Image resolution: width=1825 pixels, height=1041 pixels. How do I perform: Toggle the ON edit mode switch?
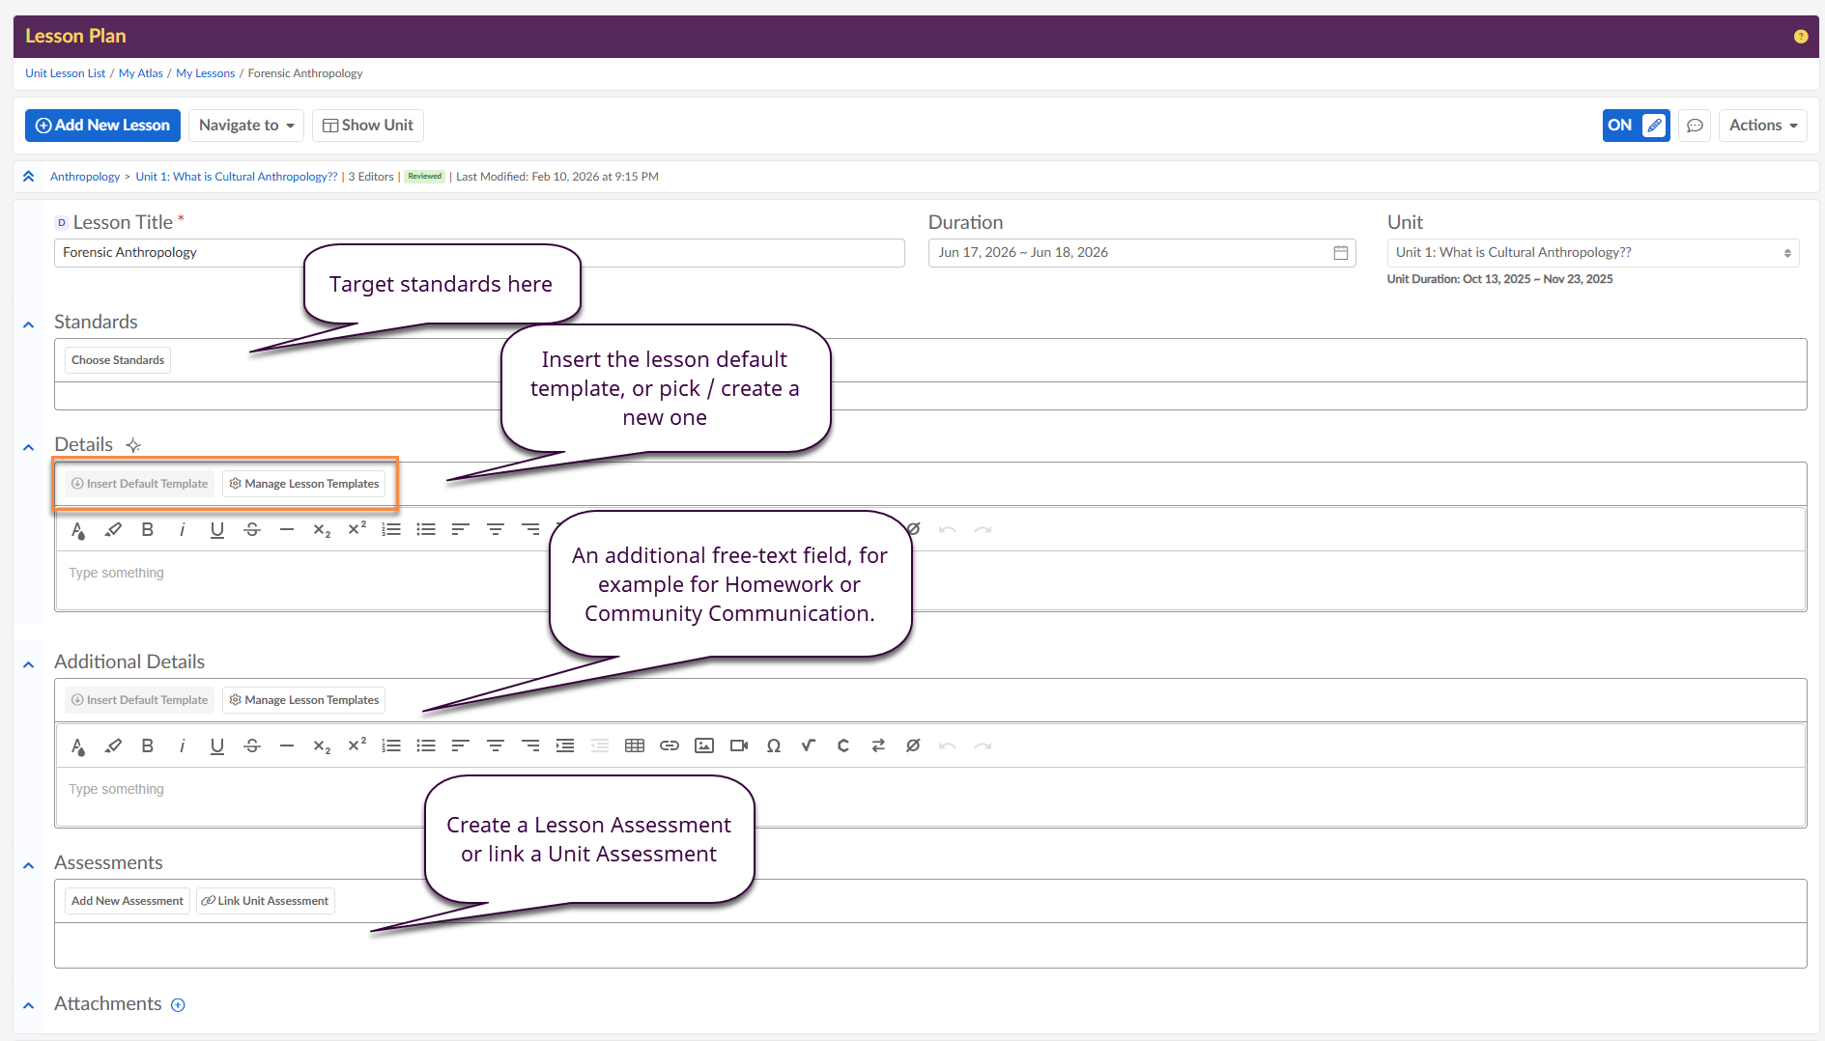pyautogui.click(x=1635, y=126)
